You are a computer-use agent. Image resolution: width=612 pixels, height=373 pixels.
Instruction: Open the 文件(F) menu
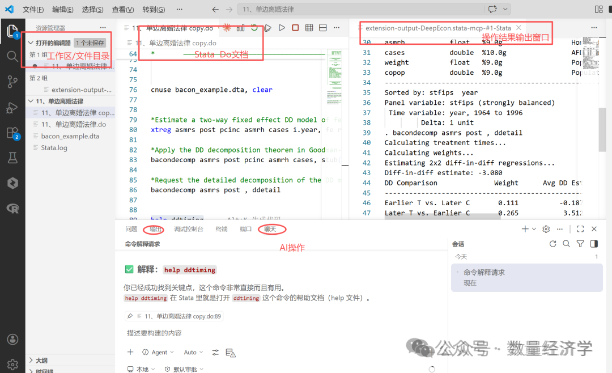pos(33,10)
